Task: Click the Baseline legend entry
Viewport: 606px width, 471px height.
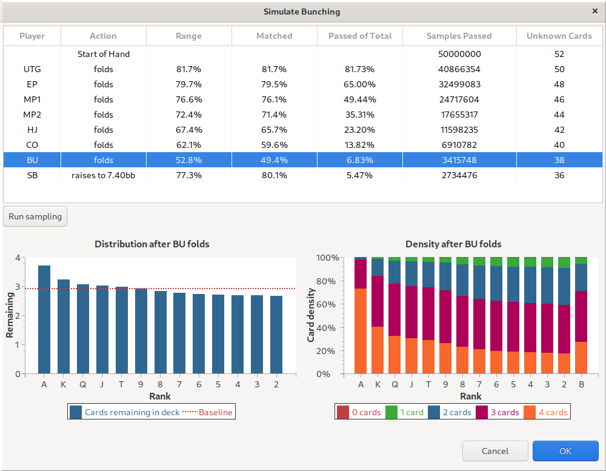Action: coord(207,412)
